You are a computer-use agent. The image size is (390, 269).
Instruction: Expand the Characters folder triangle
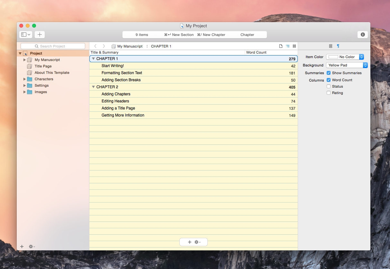pyautogui.click(x=24, y=79)
